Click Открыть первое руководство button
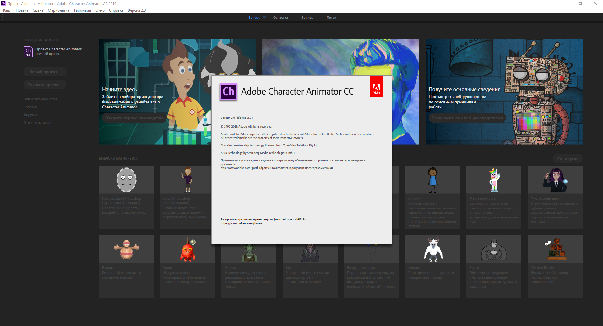 134,118
